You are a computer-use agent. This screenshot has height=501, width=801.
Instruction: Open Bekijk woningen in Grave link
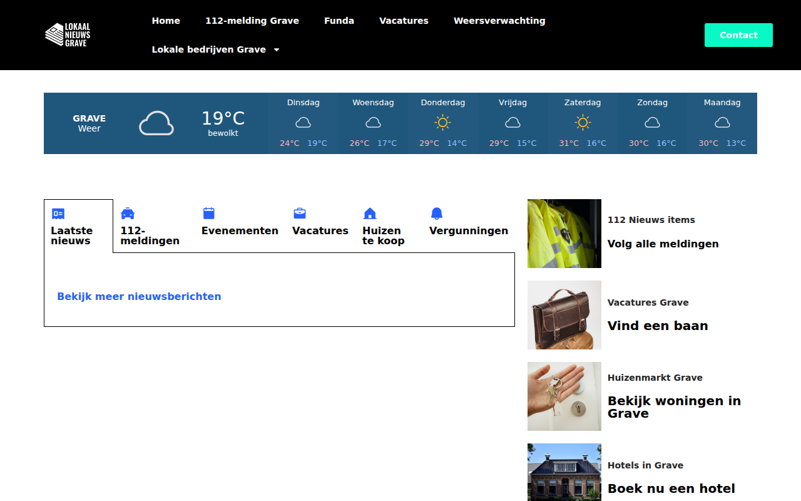pos(675,407)
